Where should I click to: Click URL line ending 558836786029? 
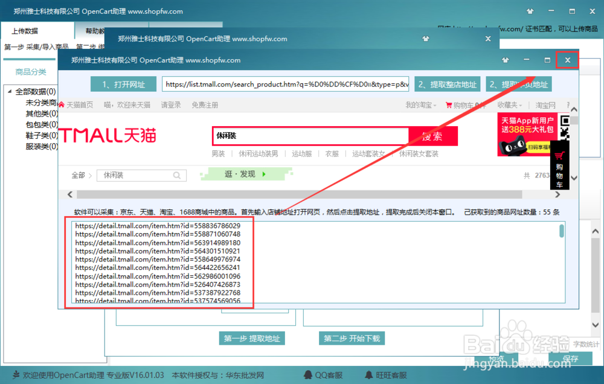158,226
